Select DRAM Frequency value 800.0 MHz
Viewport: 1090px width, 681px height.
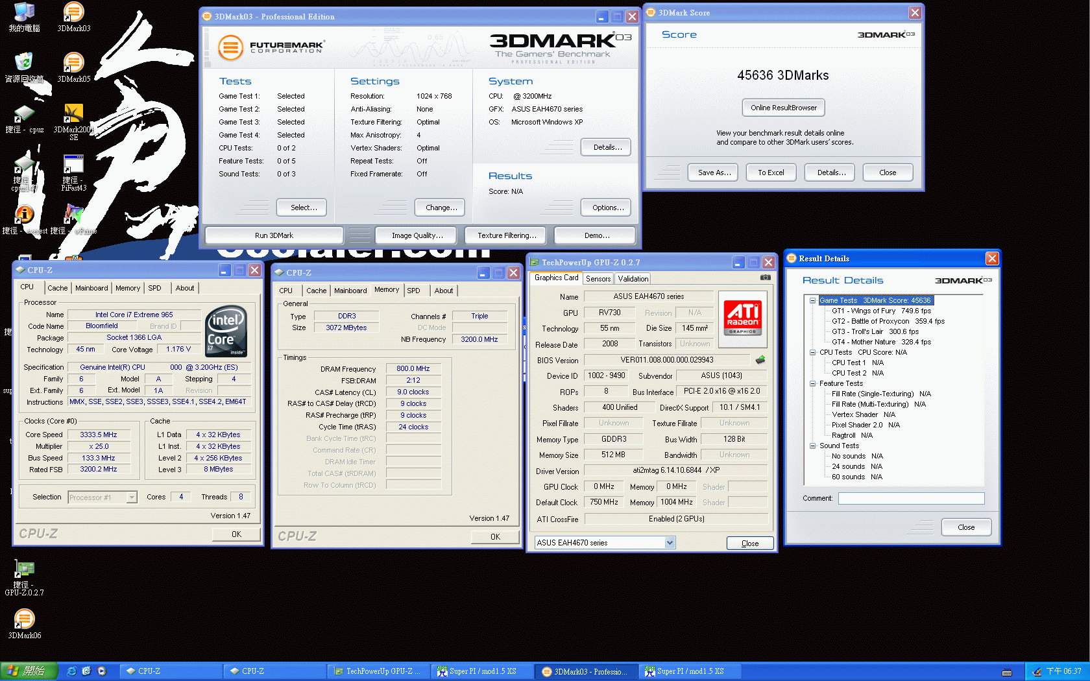pyautogui.click(x=413, y=368)
